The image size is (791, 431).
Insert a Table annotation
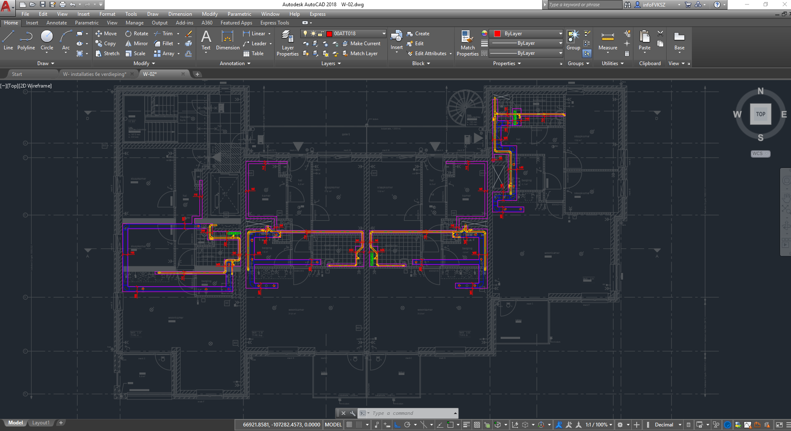(253, 54)
